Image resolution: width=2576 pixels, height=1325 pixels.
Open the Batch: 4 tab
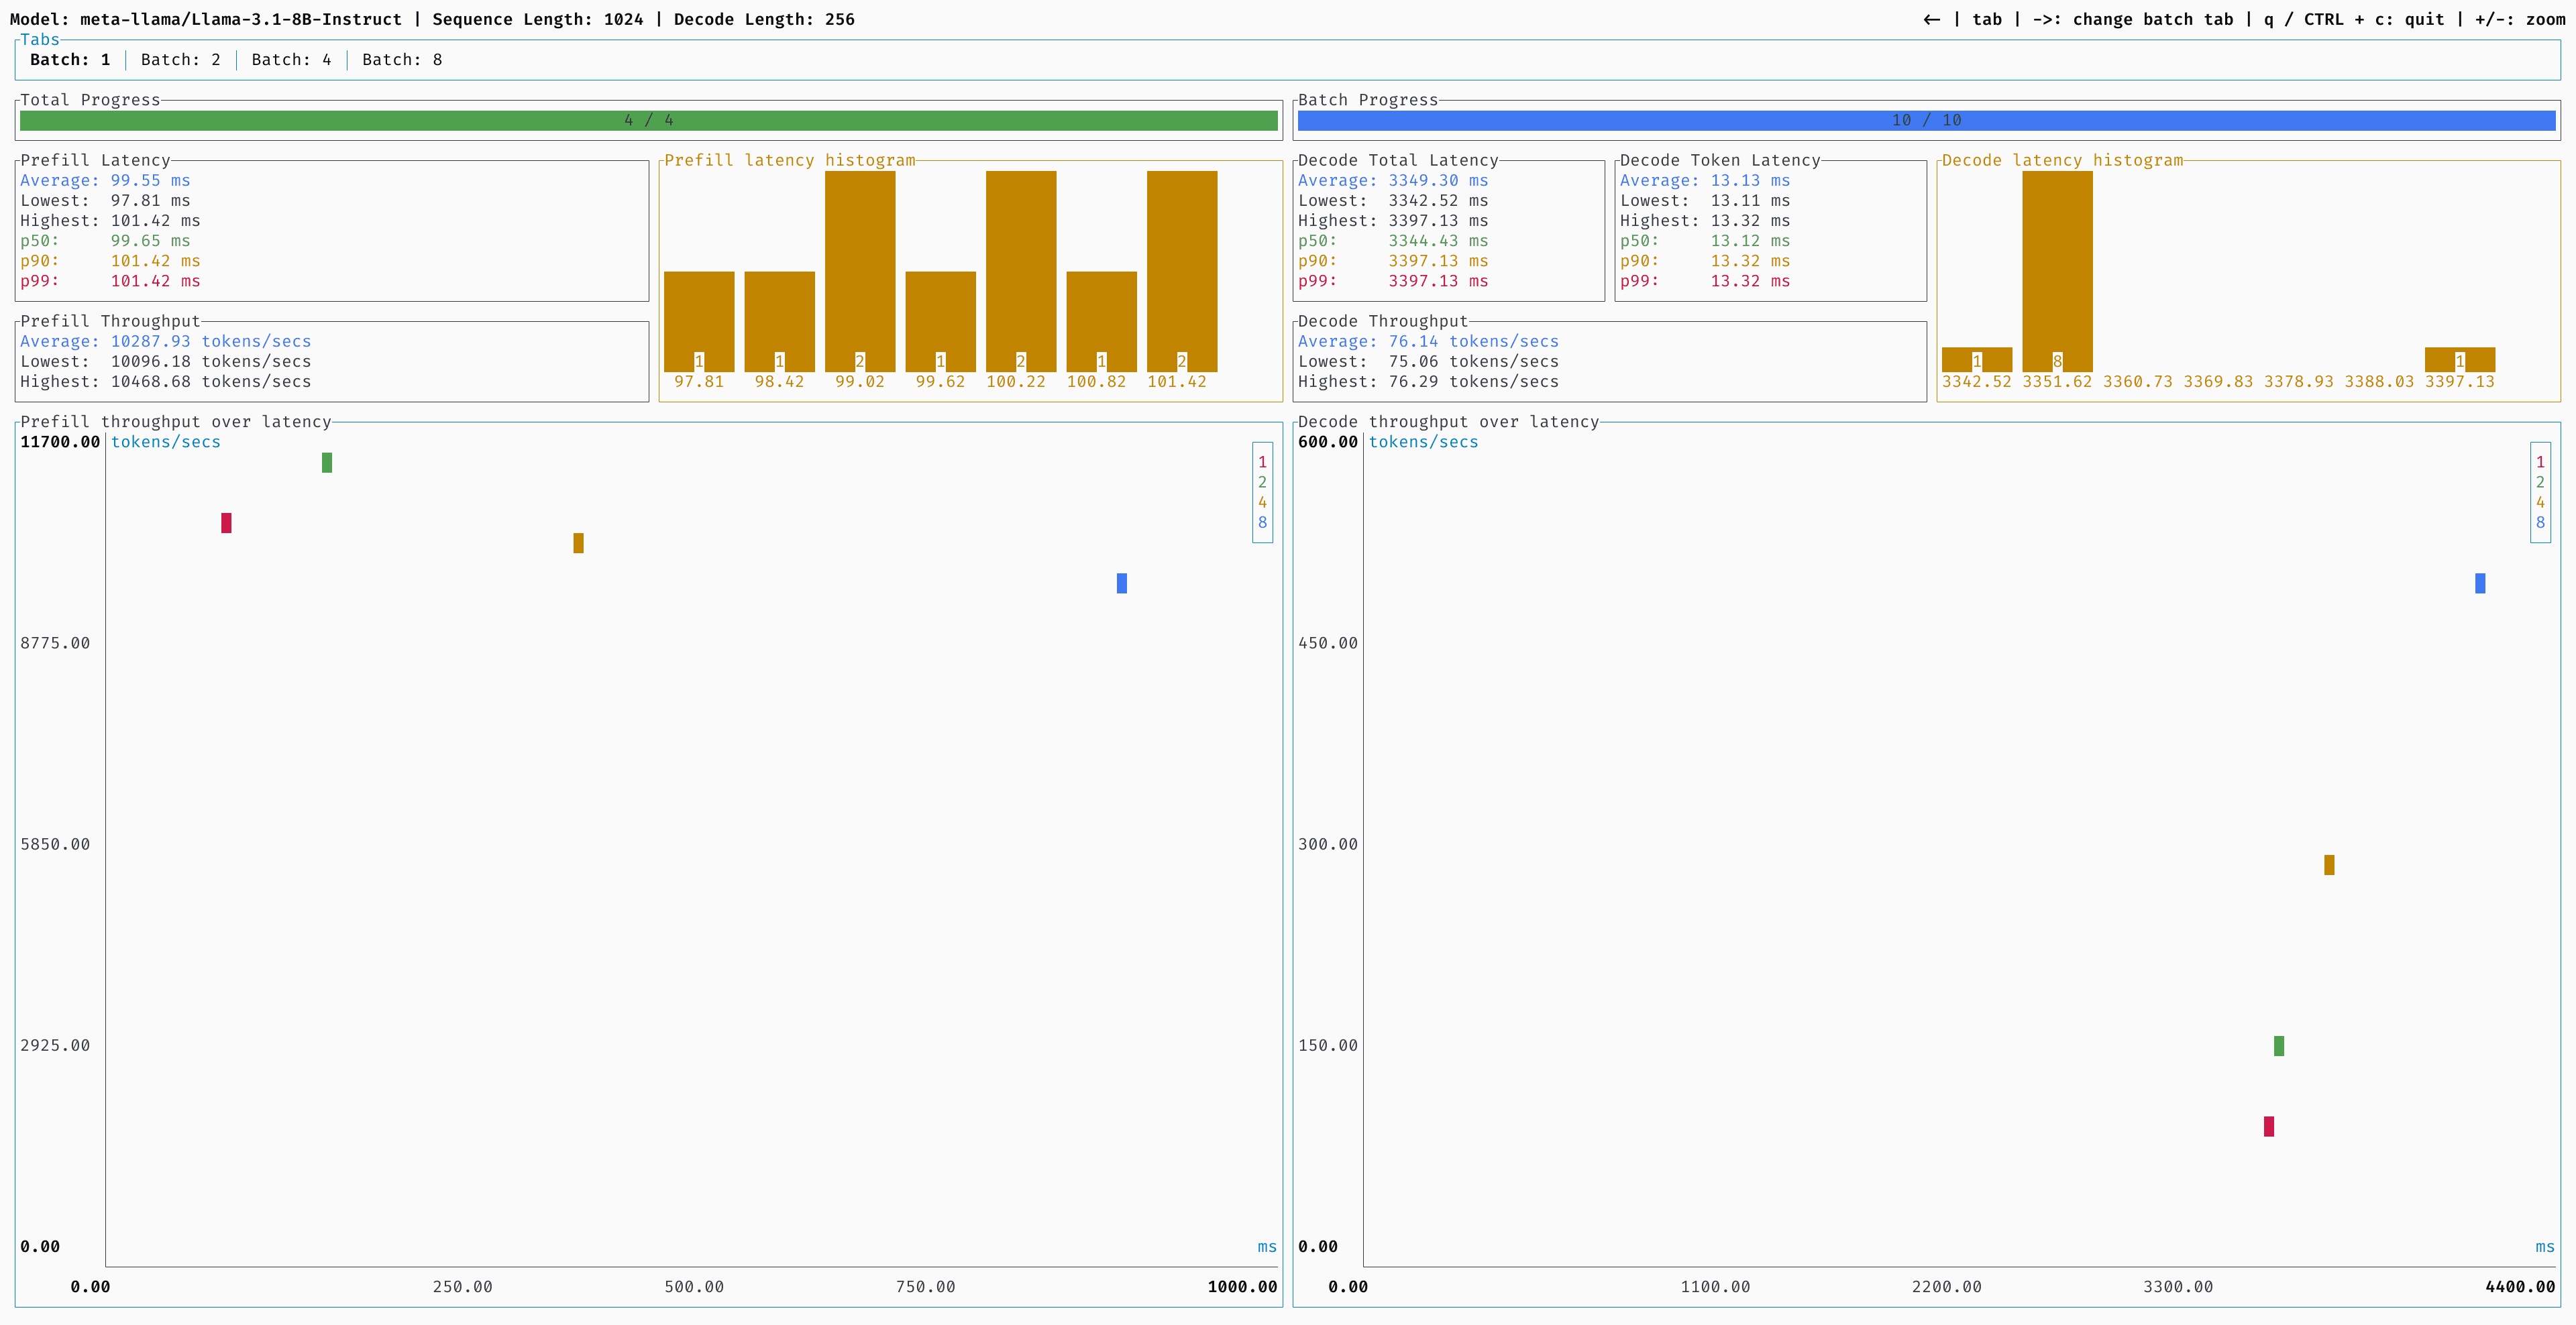tap(291, 60)
